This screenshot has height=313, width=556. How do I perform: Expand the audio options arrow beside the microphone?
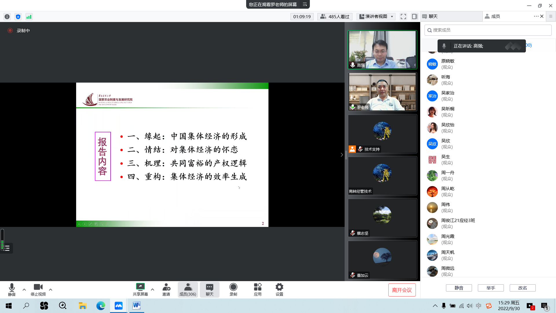[24, 290]
